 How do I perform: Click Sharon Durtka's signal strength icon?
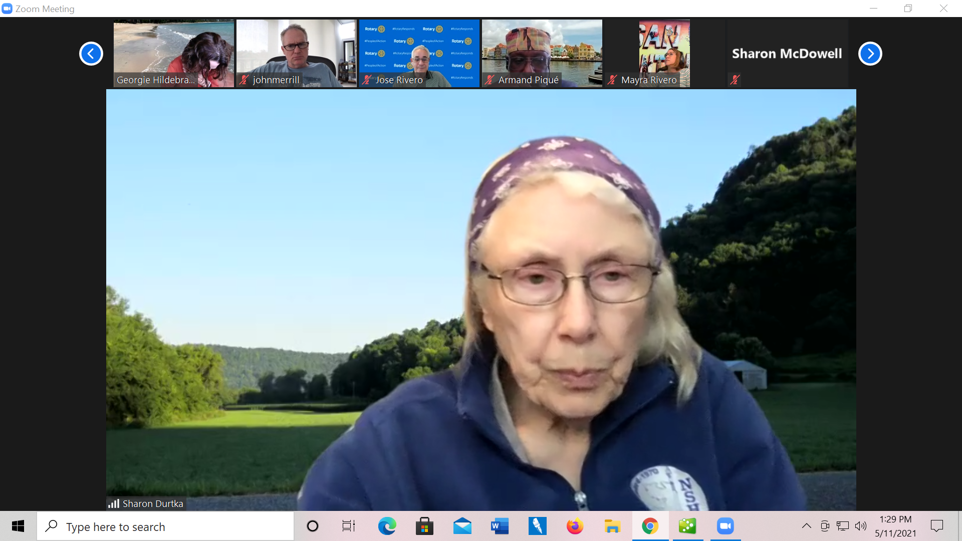[114, 503]
